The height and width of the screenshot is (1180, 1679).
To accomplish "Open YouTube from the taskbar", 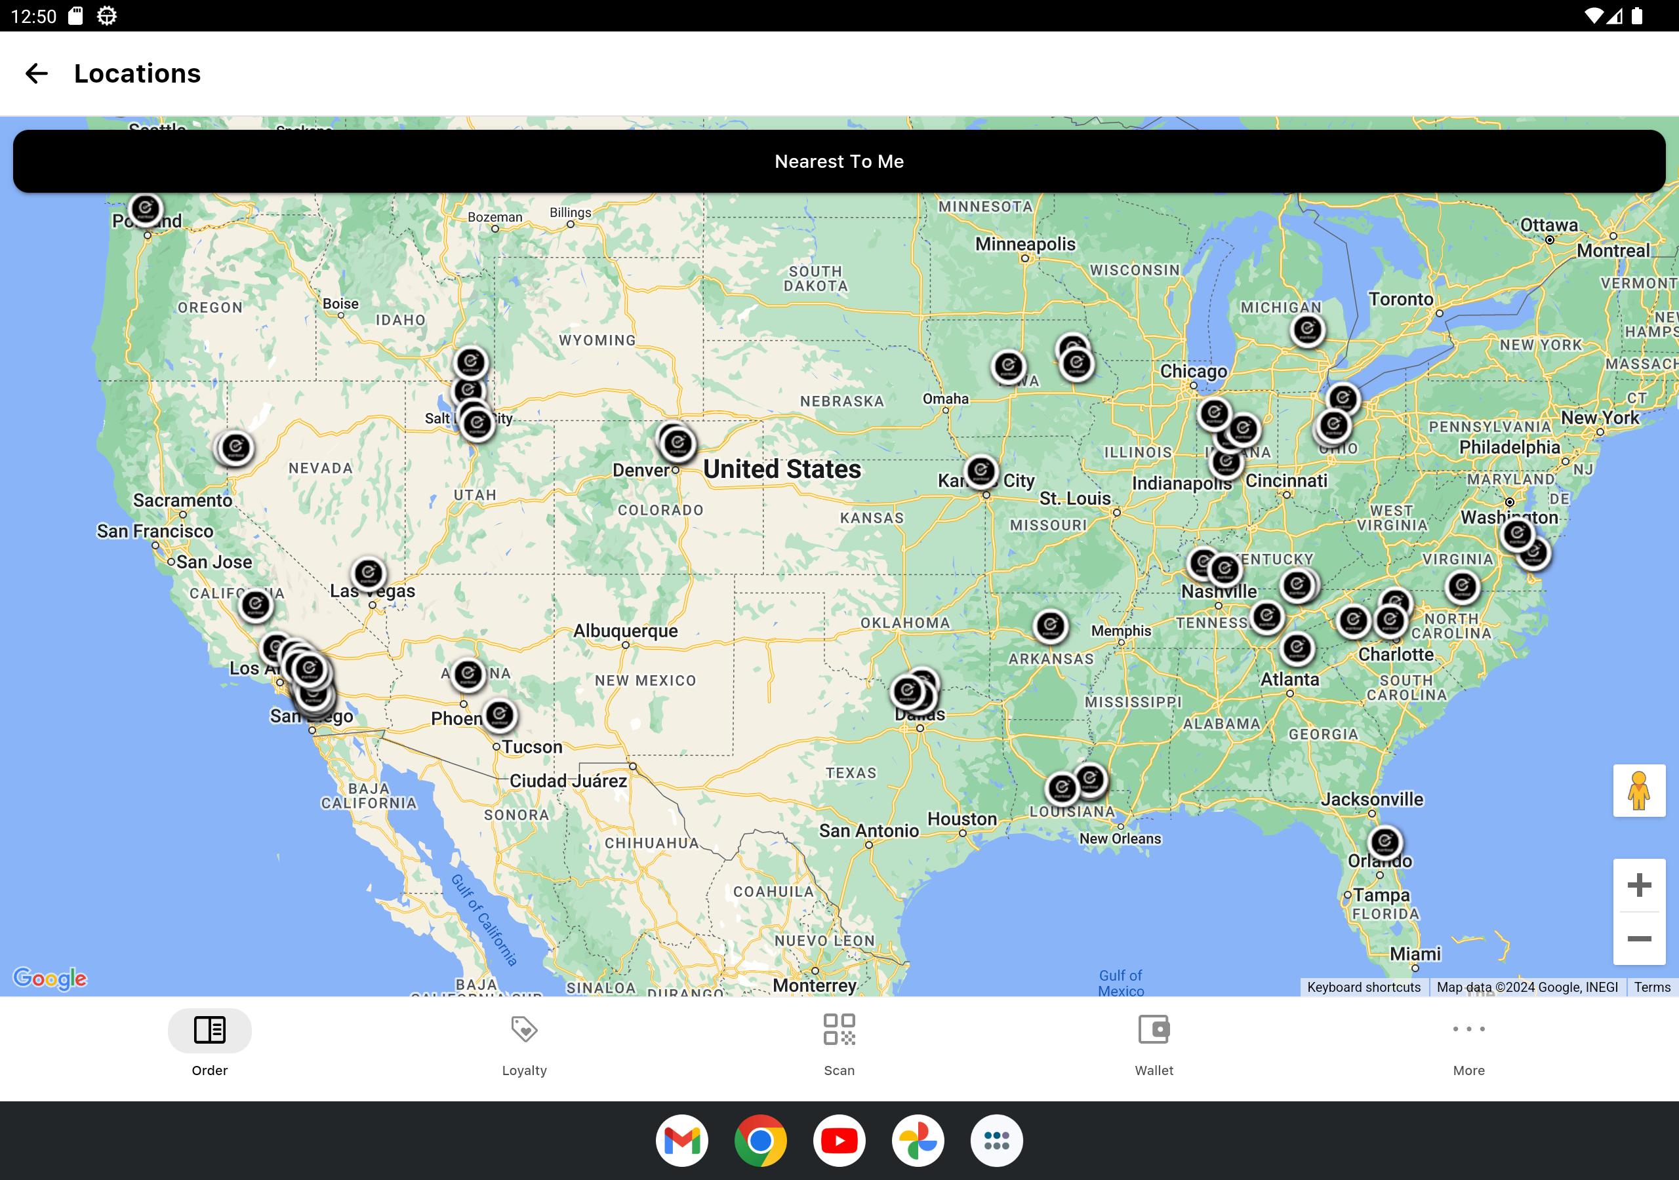I will coord(839,1141).
